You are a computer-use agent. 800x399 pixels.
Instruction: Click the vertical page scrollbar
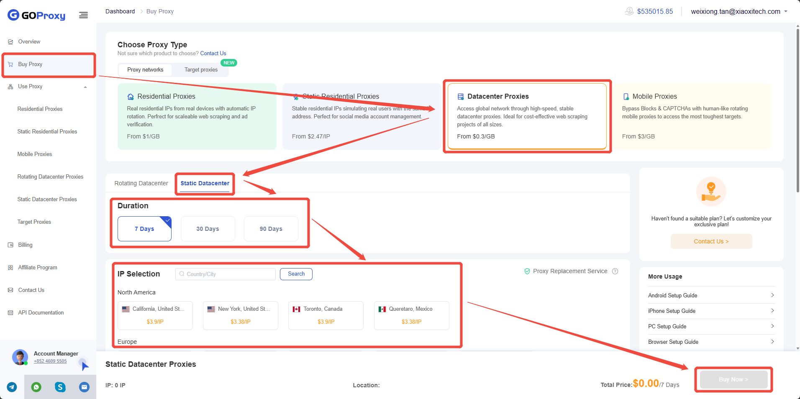tap(798, 111)
